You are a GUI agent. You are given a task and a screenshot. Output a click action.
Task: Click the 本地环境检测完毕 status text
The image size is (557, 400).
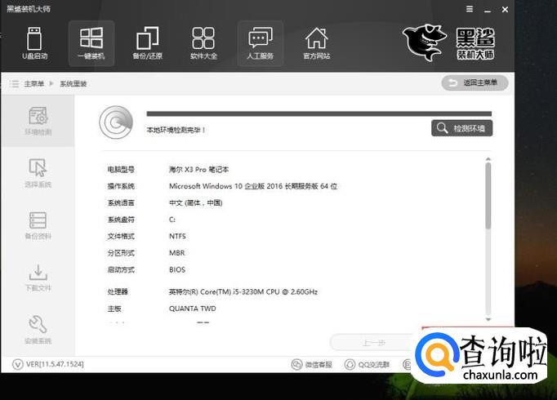tap(176, 131)
